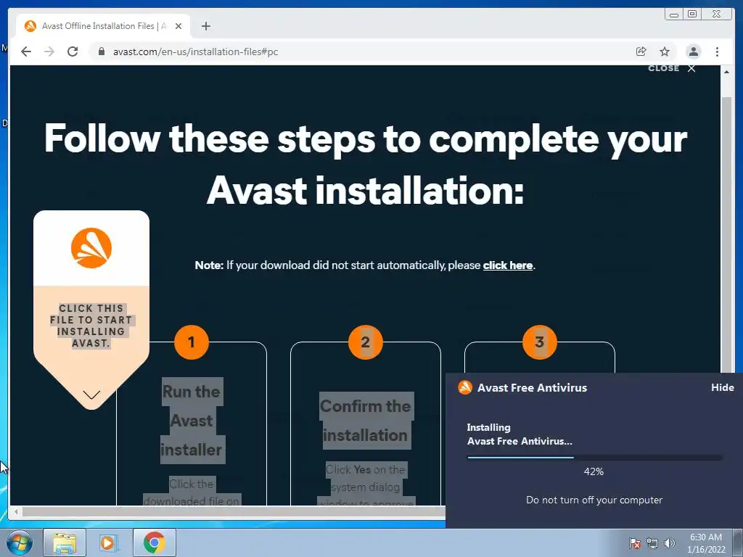Share this page via share icon
Image resolution: width=743 pixels, height=557 pixels.
click(x=641, y=51)
